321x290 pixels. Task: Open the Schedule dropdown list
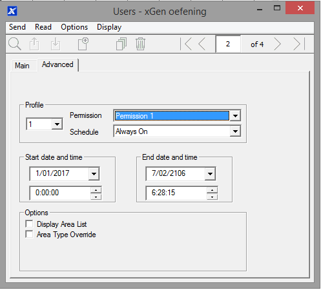tap(235, 131)
